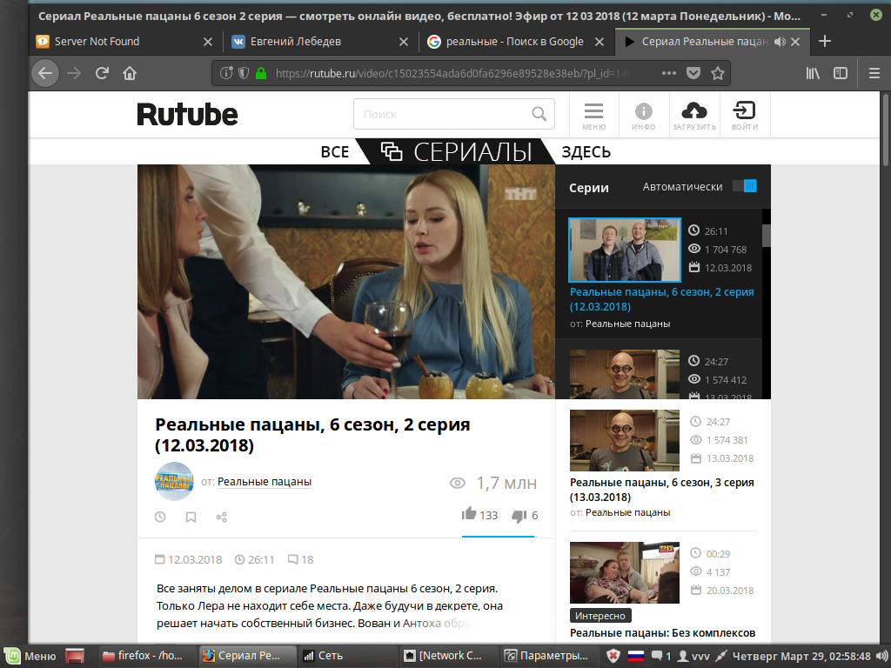Close the Server Not Found tab
Image resolution: width=891 pixels, height=668 pixels.
point(208,42)
